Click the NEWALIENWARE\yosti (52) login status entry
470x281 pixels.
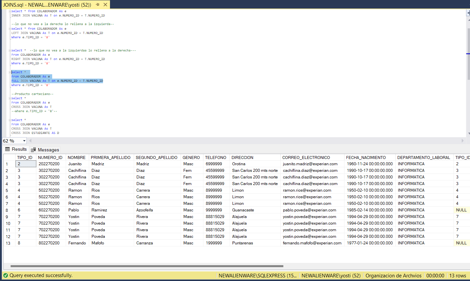[x=331, y=275]
